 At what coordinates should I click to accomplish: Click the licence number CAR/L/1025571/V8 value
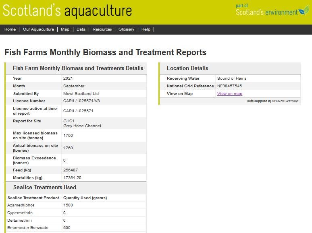pos(83,101)
